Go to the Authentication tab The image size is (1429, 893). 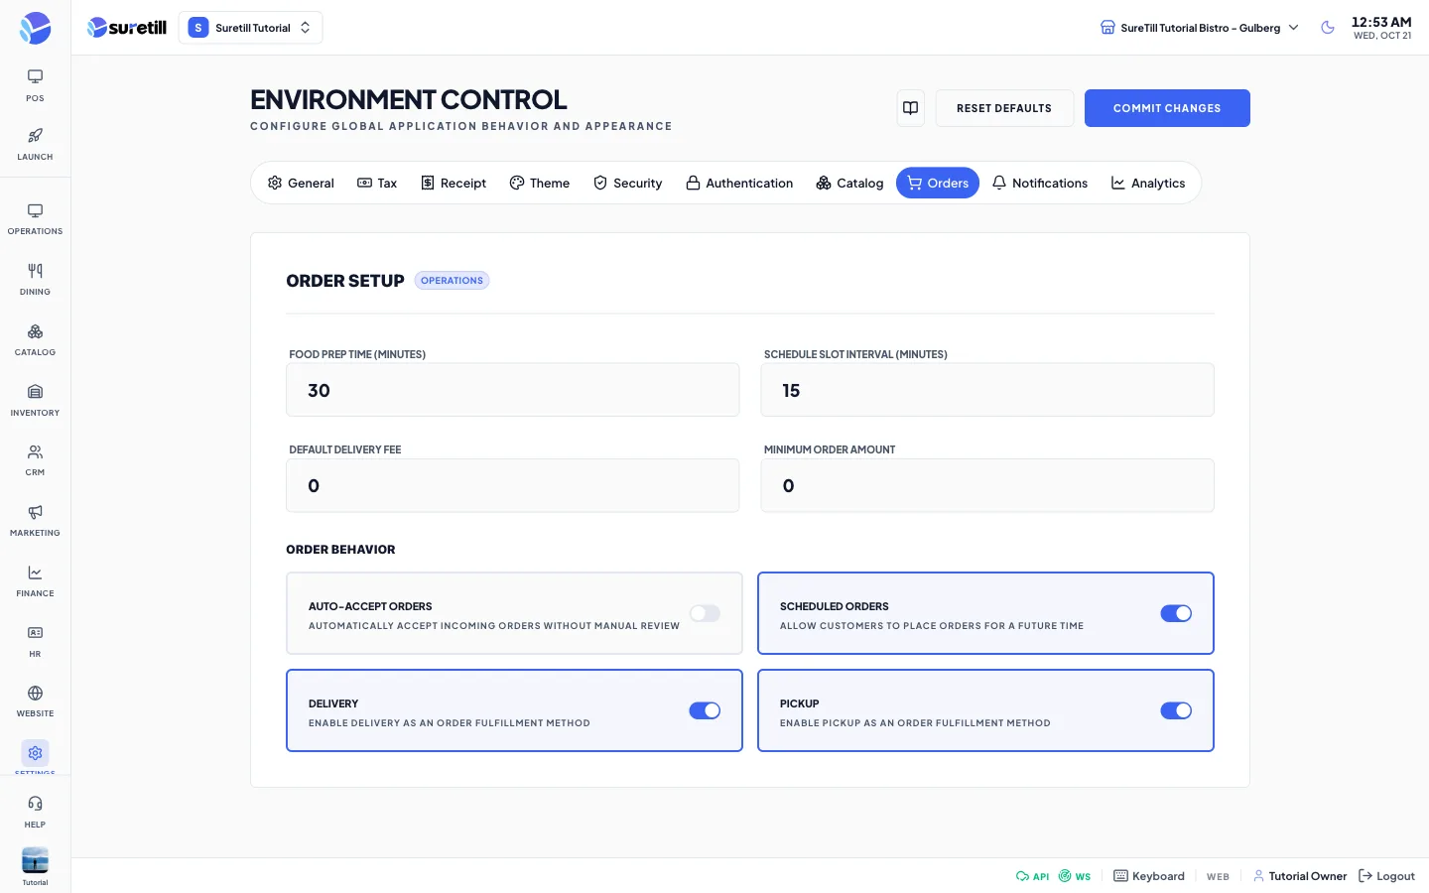pyautogui.click(x=739, y=183)
